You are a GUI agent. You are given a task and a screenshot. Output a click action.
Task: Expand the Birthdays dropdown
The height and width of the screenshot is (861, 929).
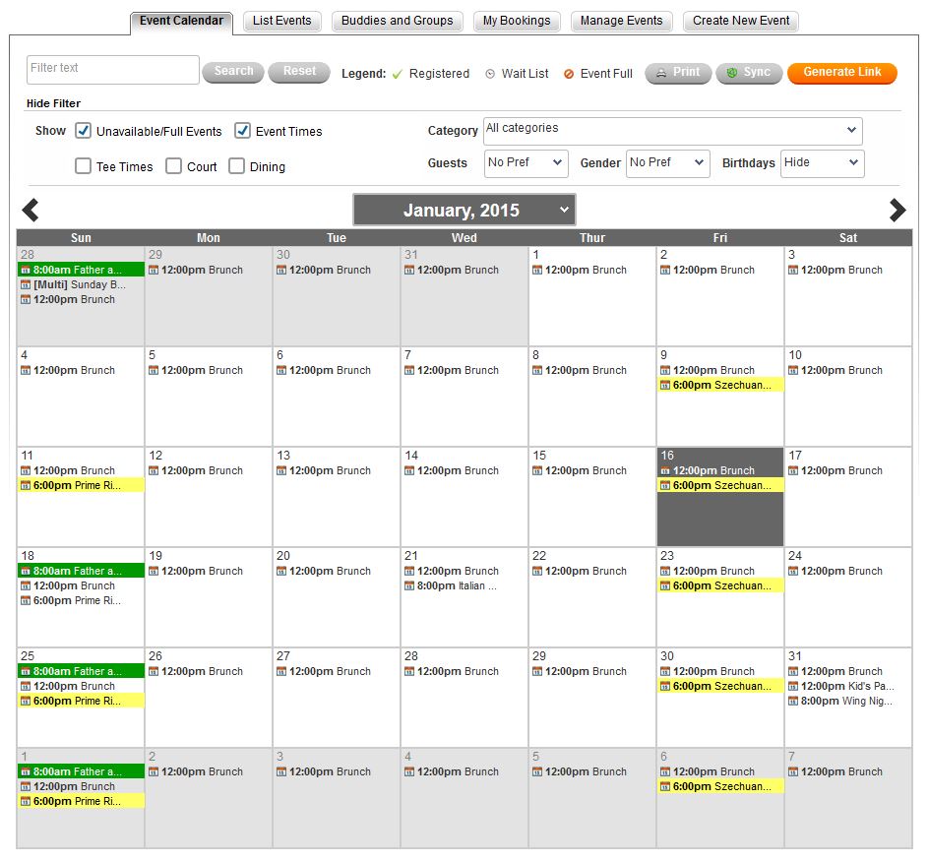[x=822, y=163]
